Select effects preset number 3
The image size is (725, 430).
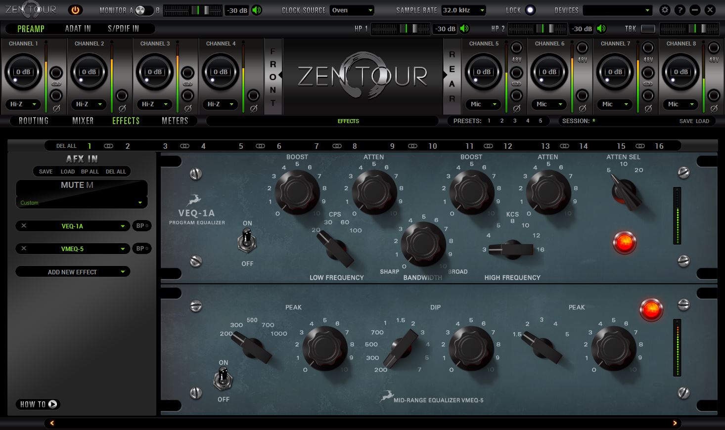[514, 121]
